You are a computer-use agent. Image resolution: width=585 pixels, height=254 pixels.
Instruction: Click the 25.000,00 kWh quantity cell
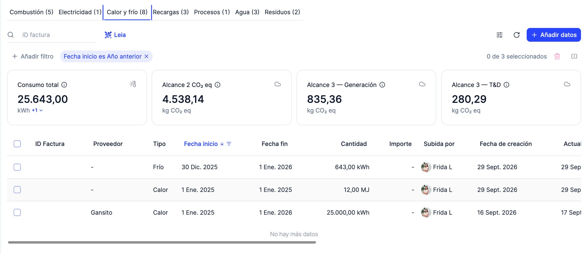(348, 212)
